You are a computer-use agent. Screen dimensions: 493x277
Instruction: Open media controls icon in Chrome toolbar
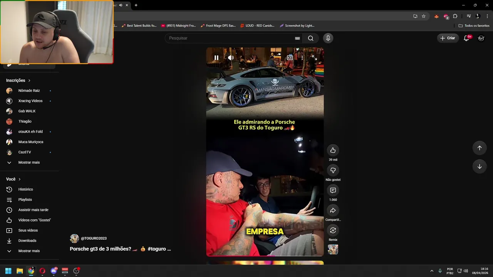469,16
